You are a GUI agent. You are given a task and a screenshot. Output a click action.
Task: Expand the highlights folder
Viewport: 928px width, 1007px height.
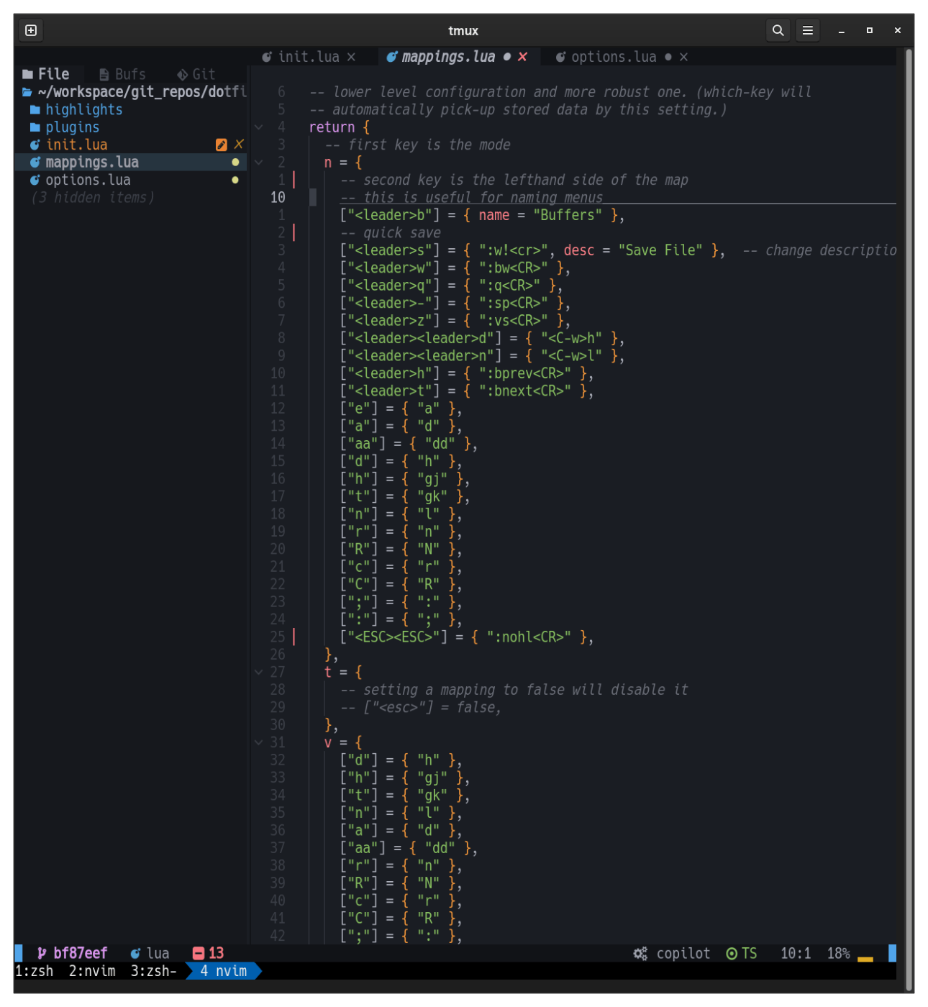pyautogui.click(x=76, y=109)
